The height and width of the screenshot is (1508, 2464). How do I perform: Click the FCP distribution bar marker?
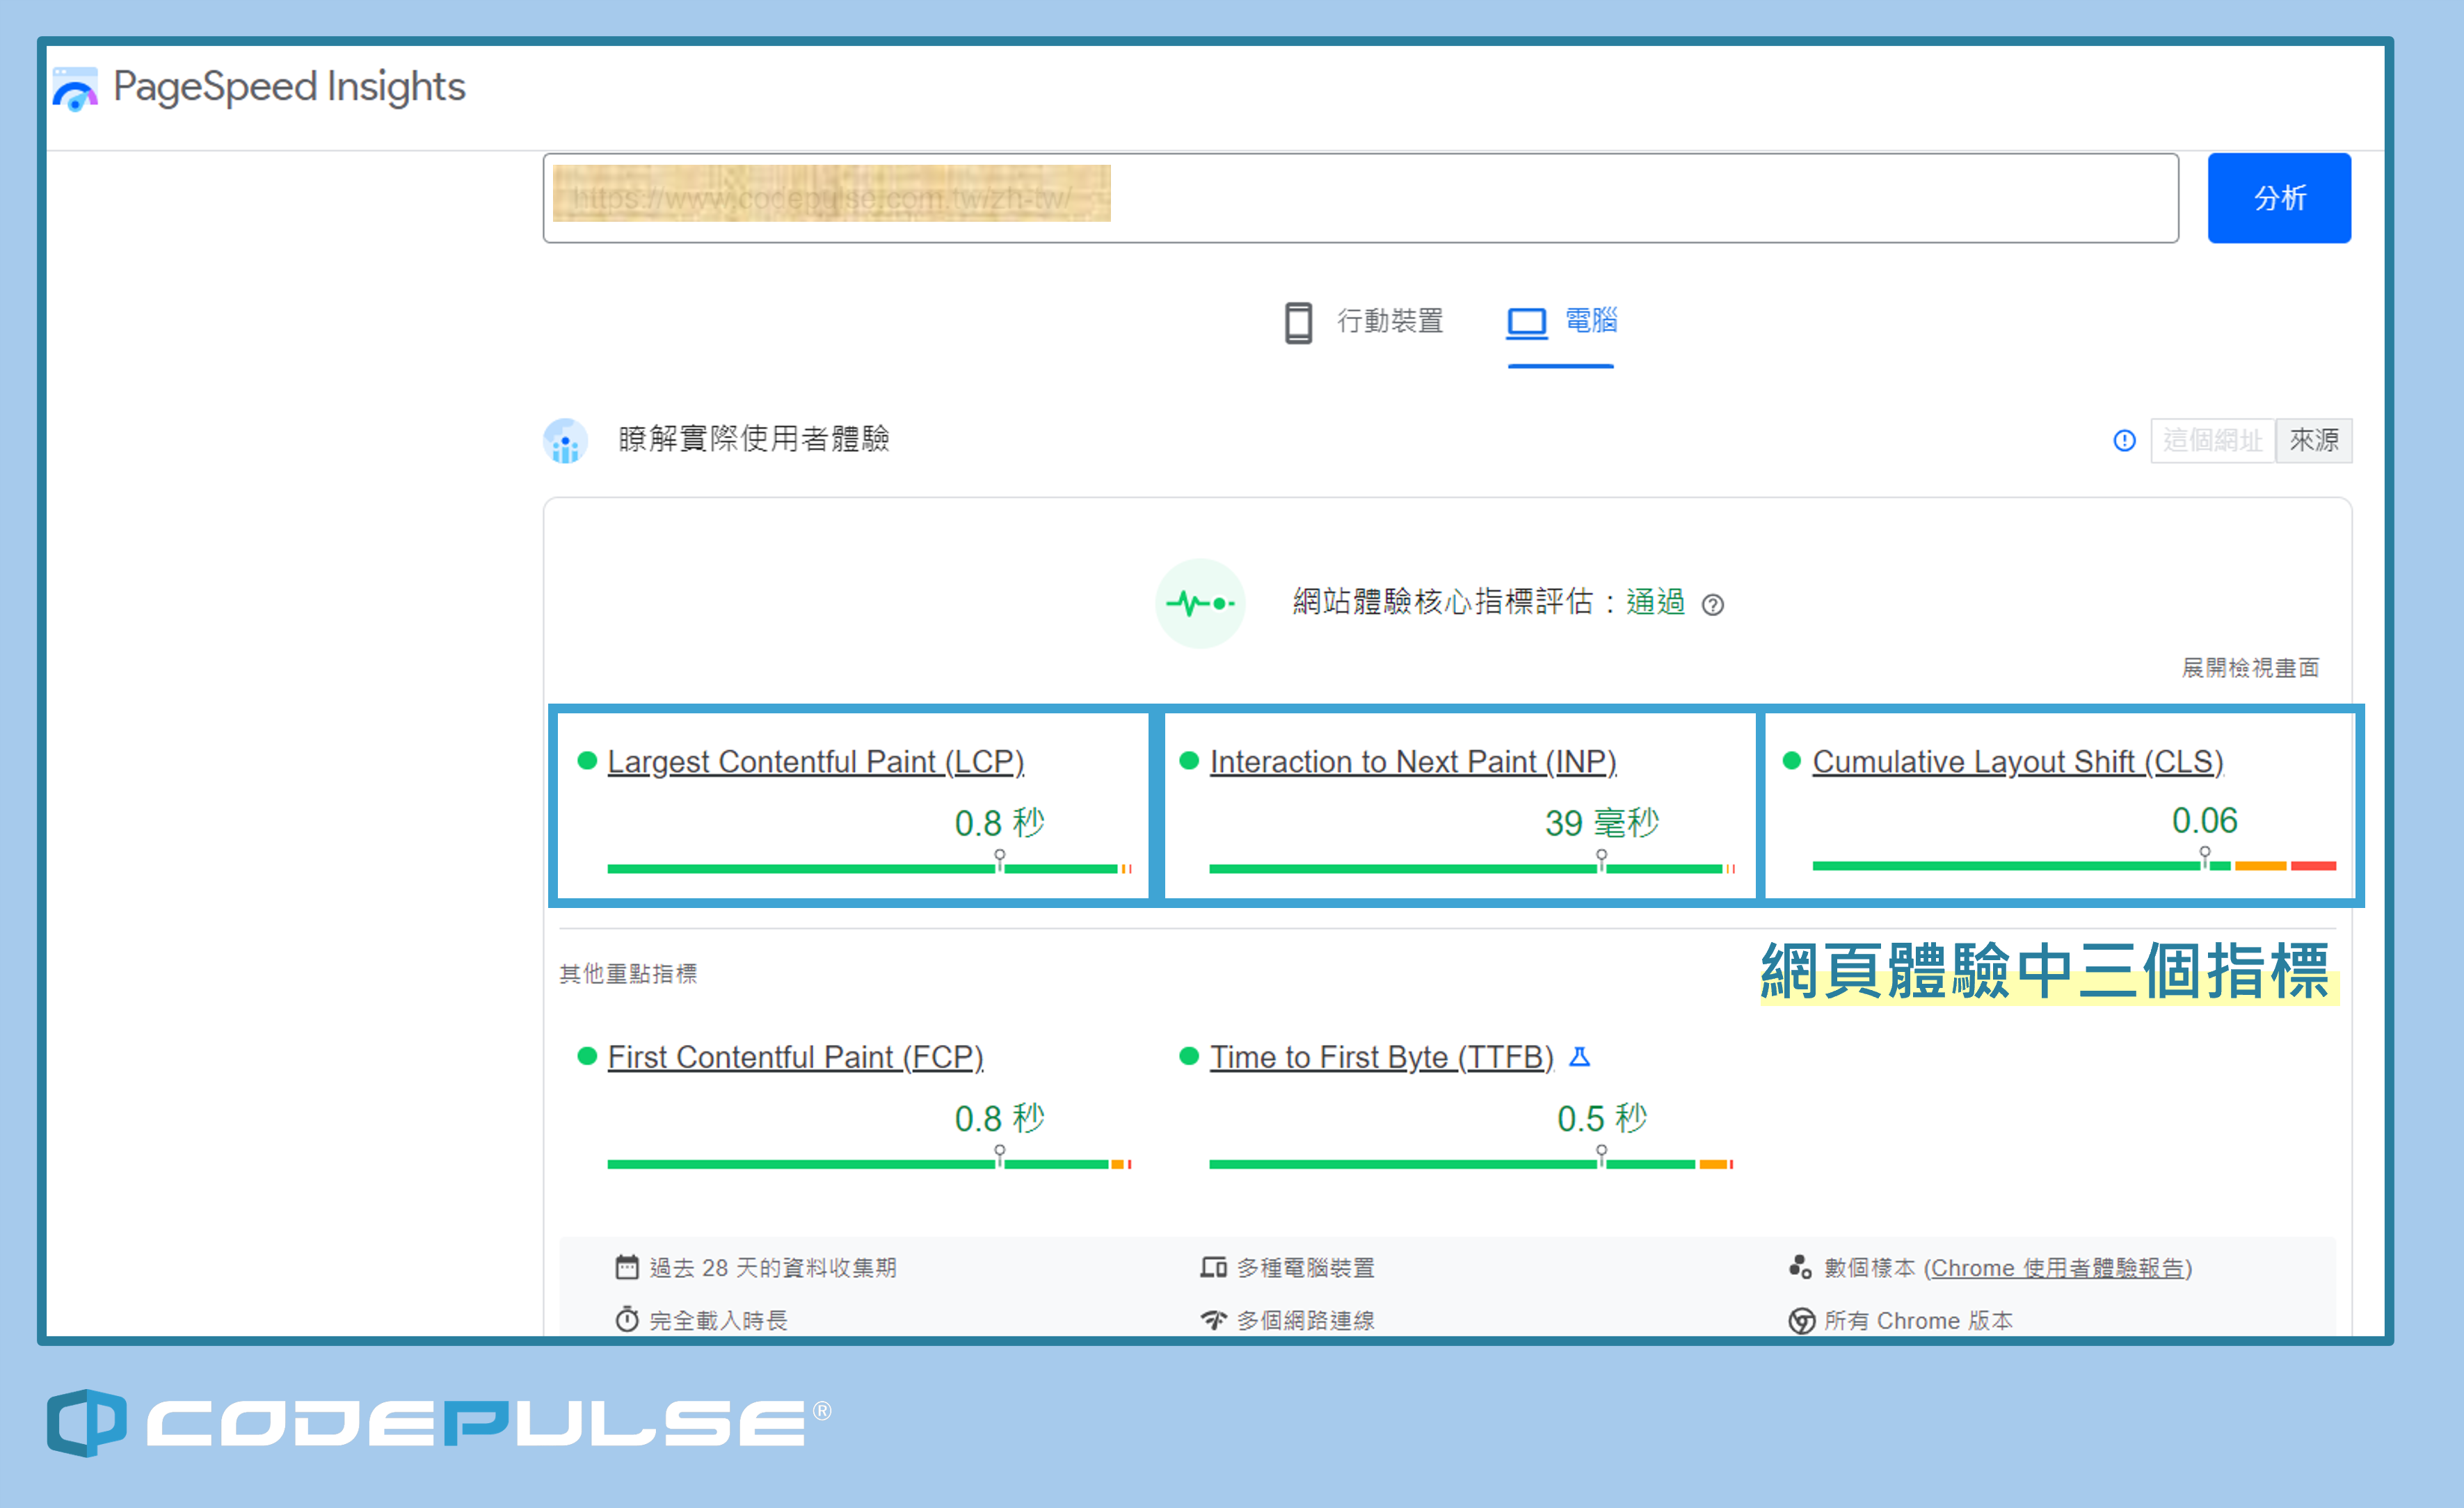coord(999,1156)
